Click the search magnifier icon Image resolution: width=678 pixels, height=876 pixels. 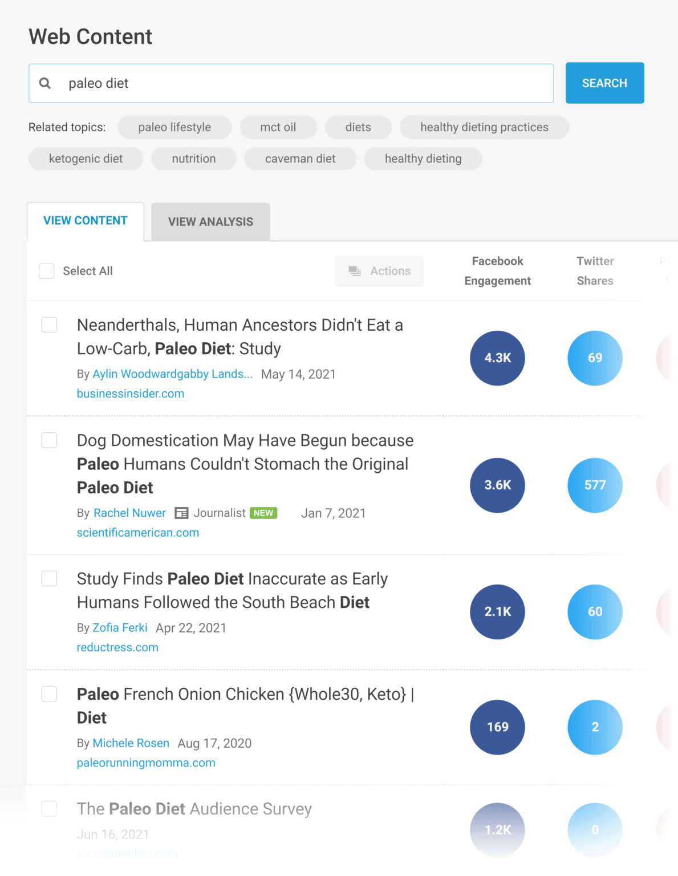point(45,83)
